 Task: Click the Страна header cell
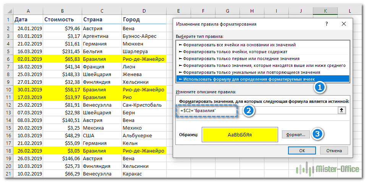[x=102, y=19]
